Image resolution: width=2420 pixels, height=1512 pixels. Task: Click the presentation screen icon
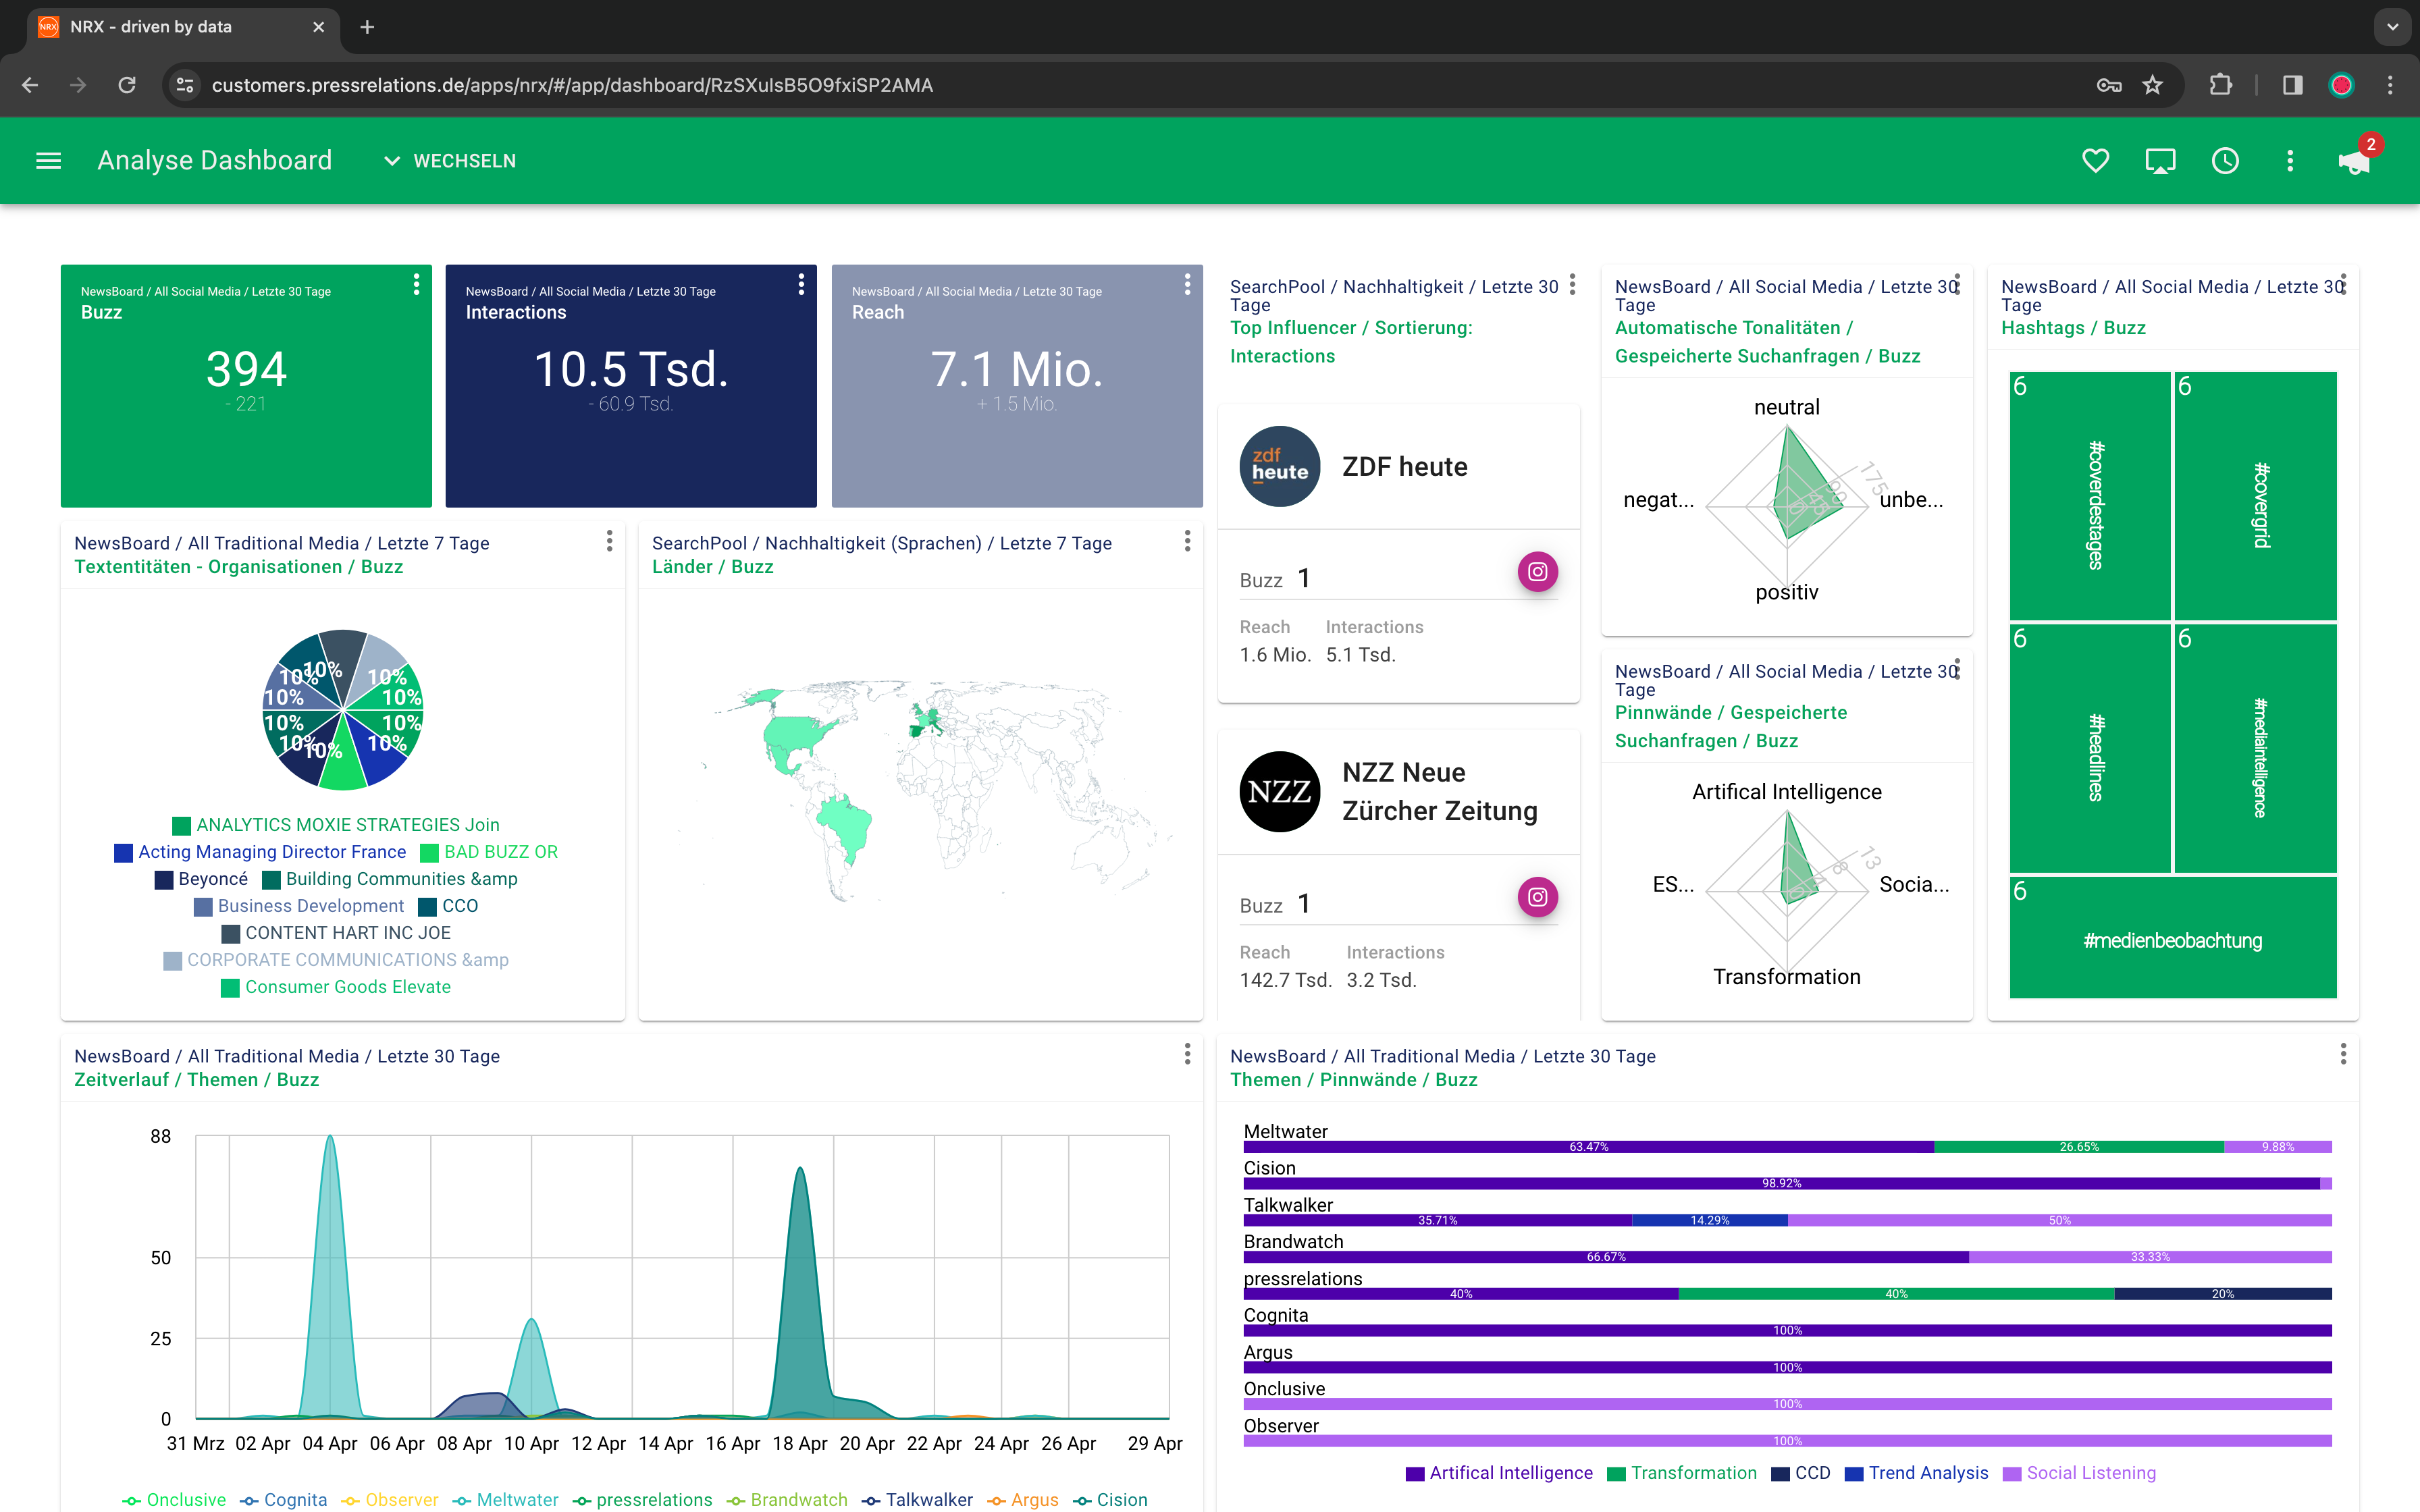2160,161
